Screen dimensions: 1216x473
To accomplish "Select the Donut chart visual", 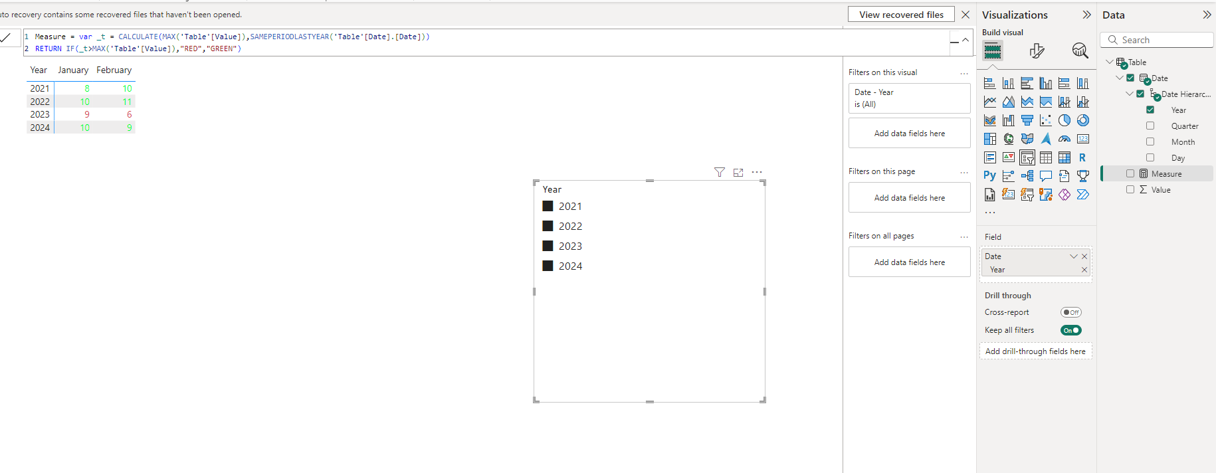I will (1082, 120).
